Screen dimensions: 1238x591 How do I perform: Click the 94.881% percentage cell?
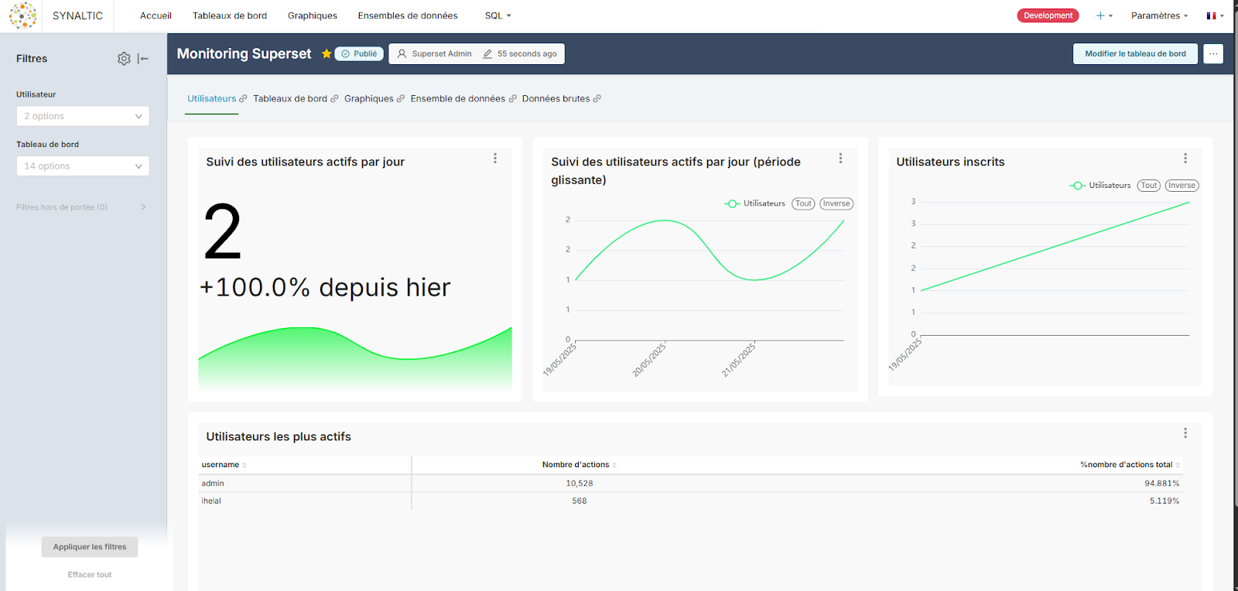point(1162,483)
